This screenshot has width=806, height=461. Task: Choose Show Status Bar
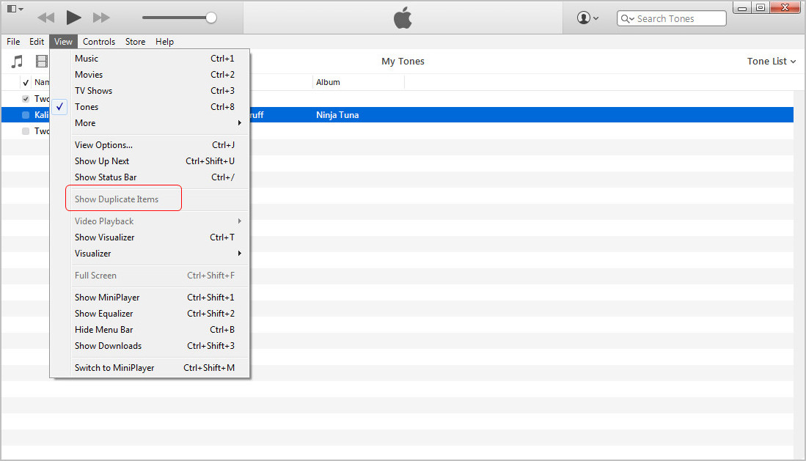point(150,177)
